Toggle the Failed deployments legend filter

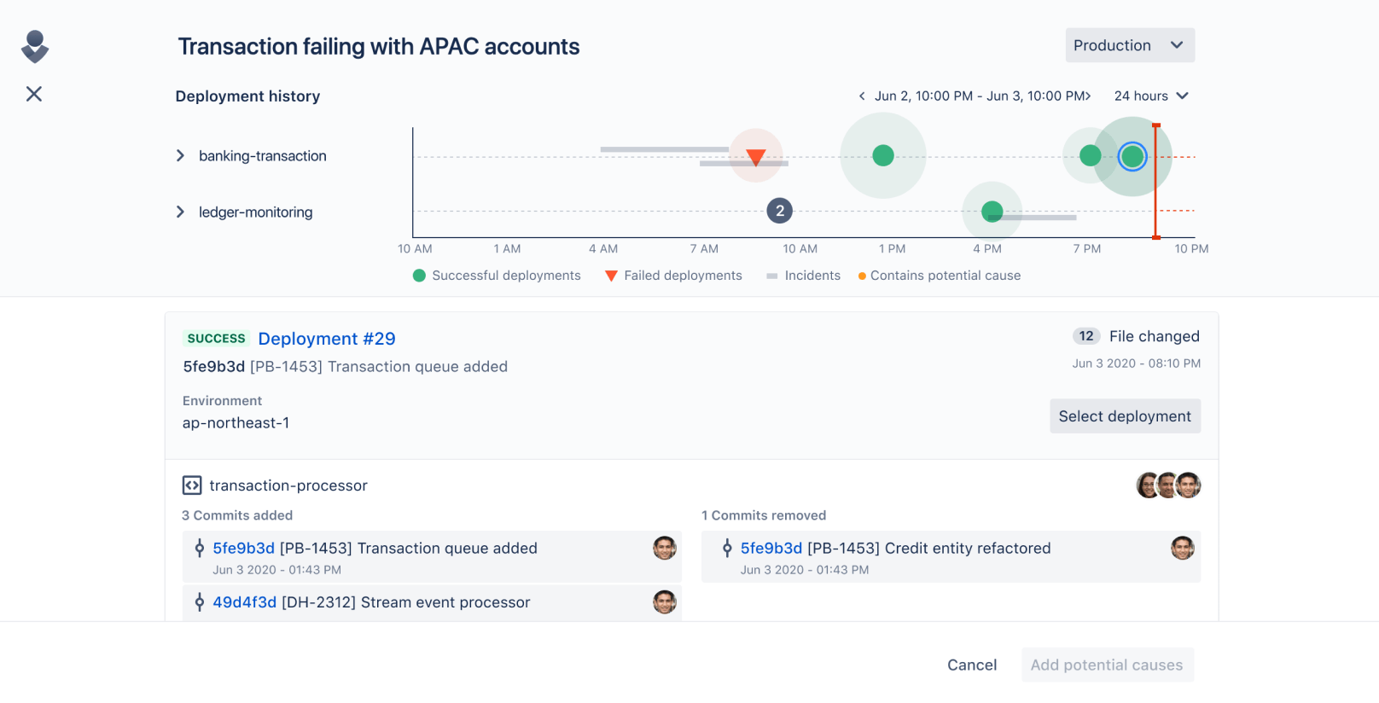pyautogui.click(x=673, y=275)
